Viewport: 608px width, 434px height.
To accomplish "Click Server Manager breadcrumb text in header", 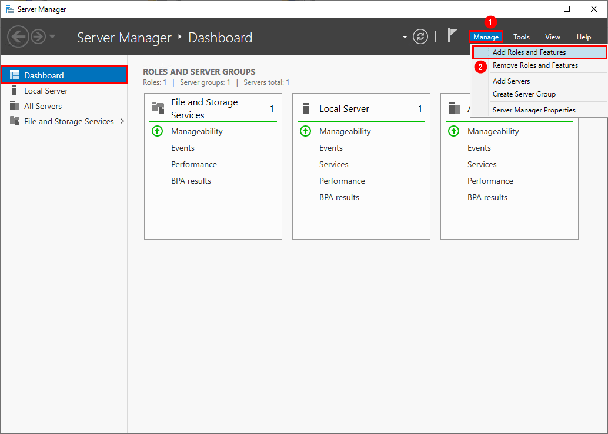I will point(124,38).
